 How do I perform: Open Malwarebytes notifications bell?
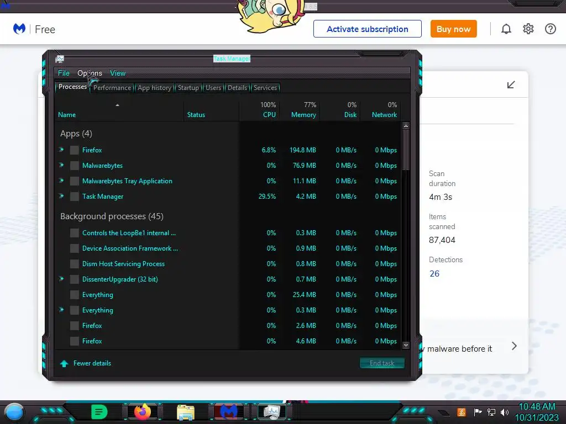(x=506, y=29)
